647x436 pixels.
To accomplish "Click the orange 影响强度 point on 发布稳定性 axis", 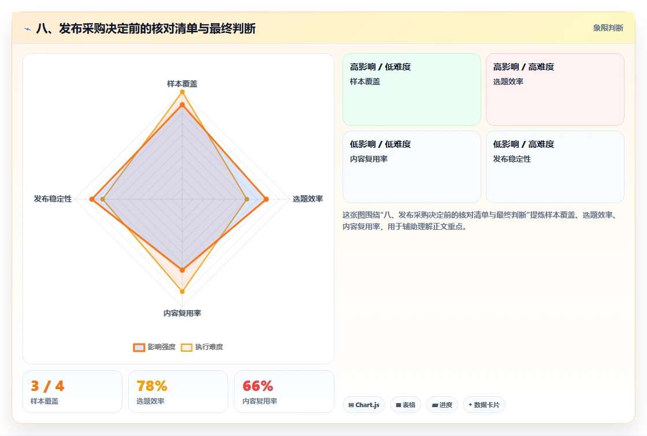I will click(x=92, y=199).
